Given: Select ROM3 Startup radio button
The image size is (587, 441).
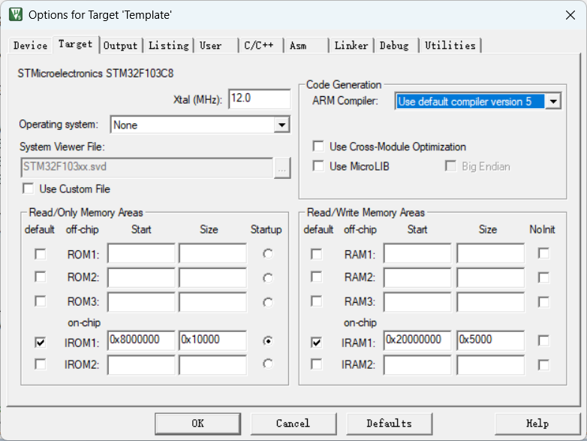Looking at the screenshot, I should tap(268, 302).
